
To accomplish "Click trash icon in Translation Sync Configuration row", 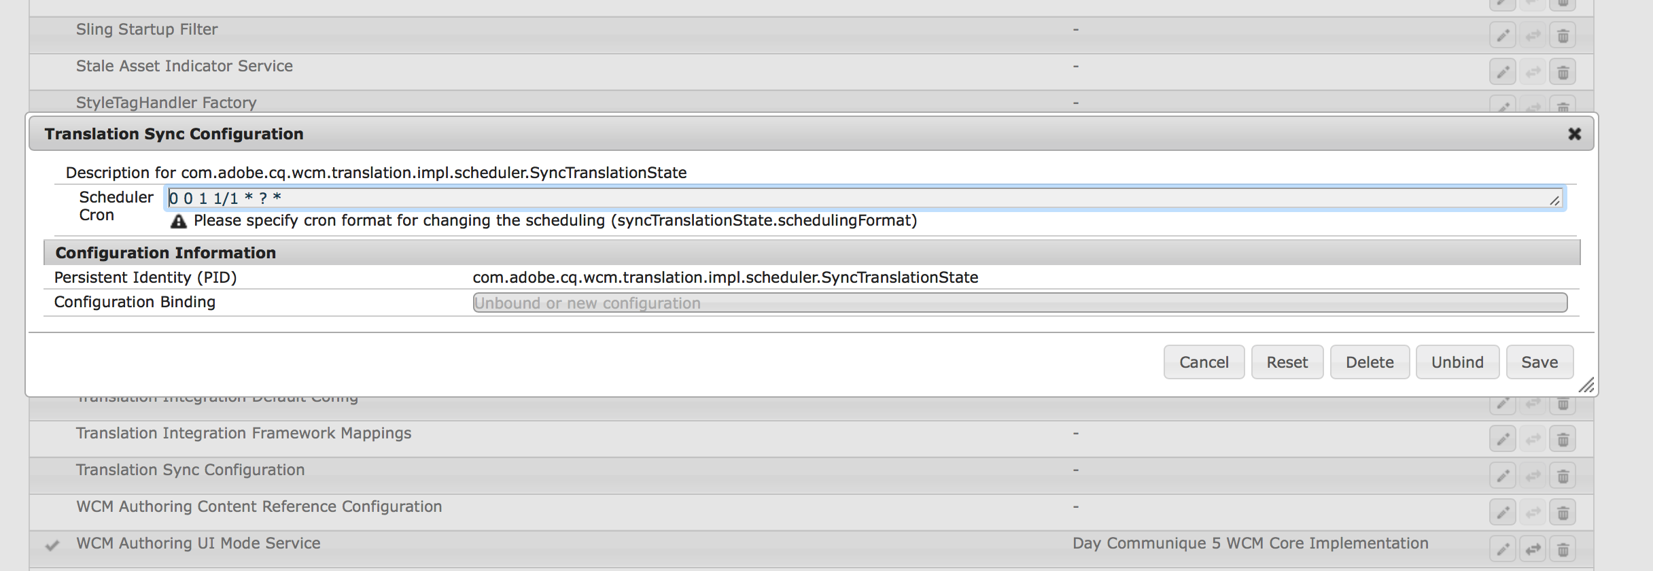I will click(1563, 476).
